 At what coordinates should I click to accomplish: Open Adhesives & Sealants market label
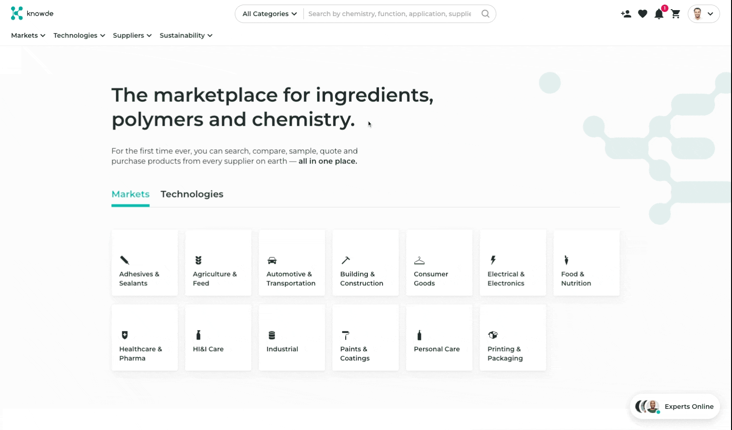139,279
